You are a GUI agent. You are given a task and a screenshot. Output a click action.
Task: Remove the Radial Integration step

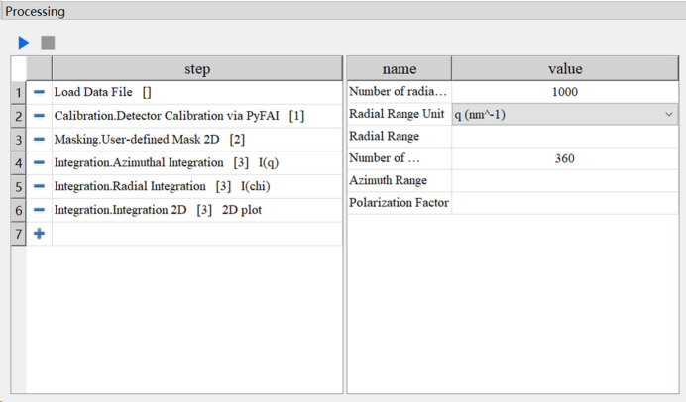tap(39, 186)
